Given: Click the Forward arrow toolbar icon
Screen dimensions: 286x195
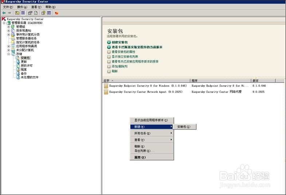Looking at the screenshot, I should pyautogui.click(x=9, y=13).
